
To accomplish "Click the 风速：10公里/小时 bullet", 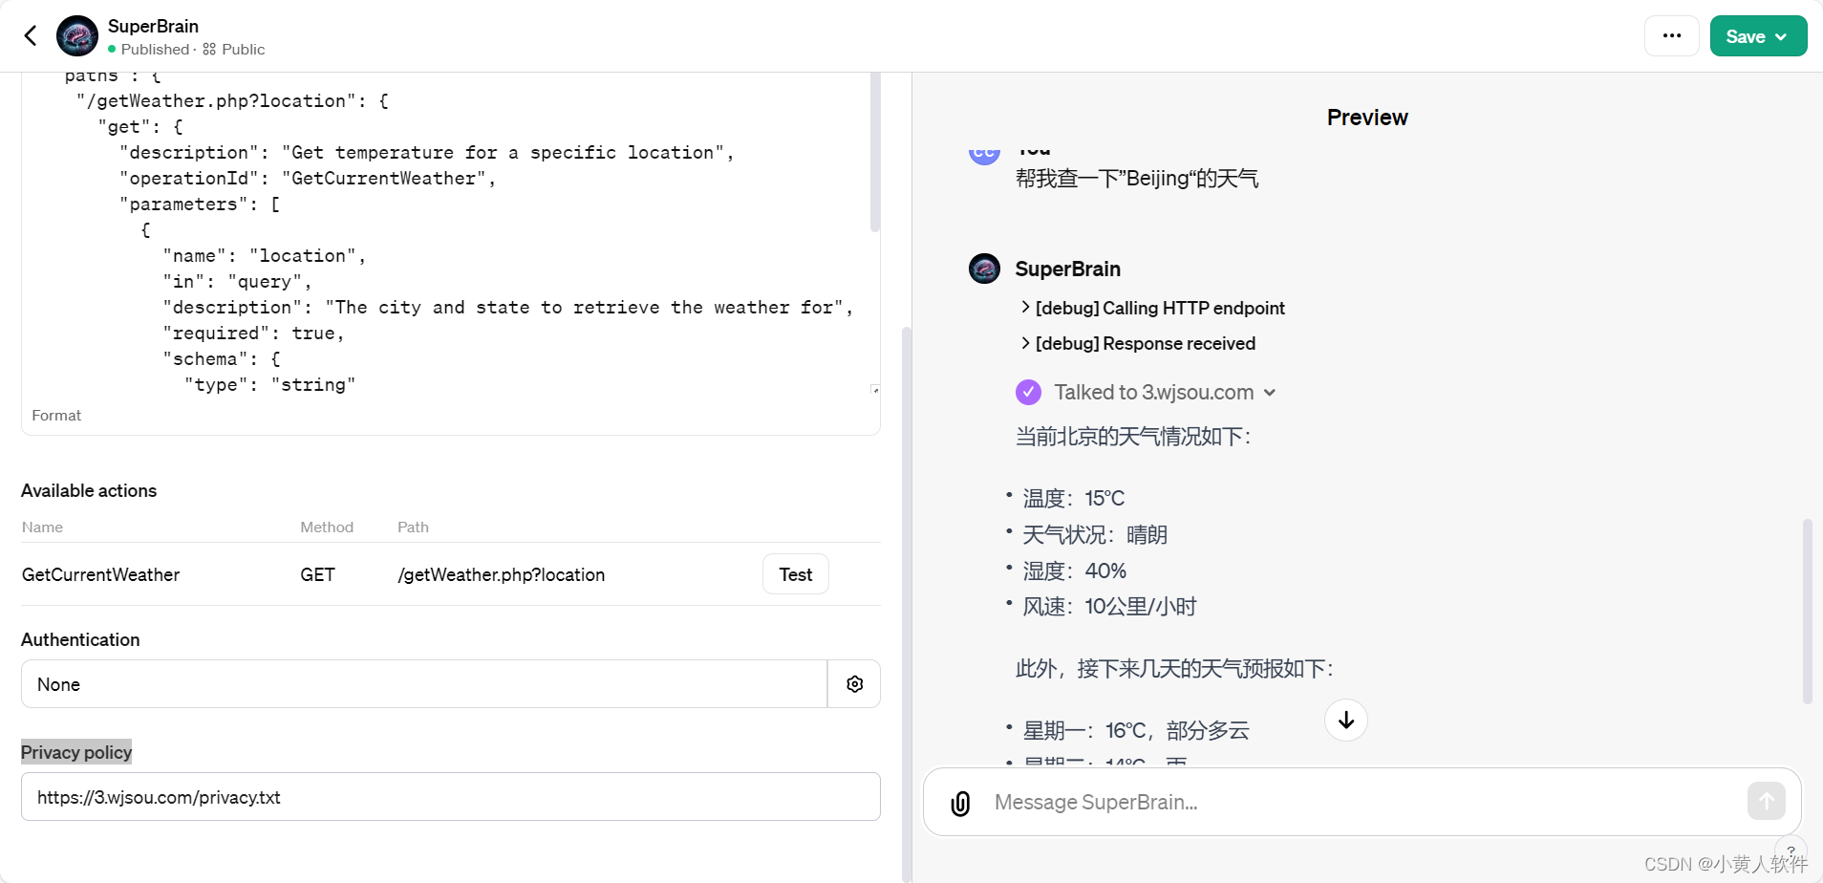I will [1109, 607].
